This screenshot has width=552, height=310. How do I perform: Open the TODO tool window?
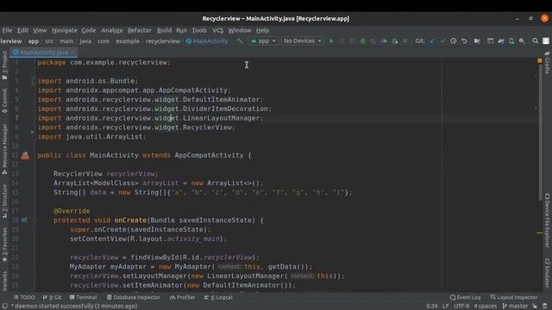click(24, 297)
